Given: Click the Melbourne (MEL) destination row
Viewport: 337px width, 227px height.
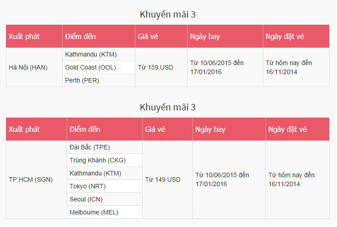Looking at the screenshot, I should tap(94, 212).
